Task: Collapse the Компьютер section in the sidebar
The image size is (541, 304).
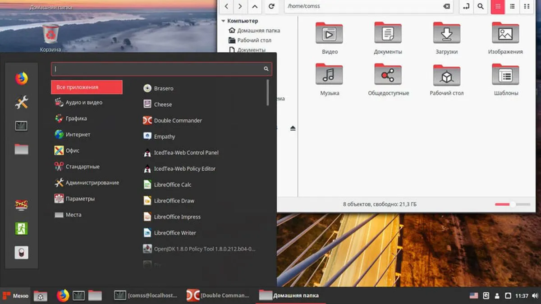Action: click(224, 21)
